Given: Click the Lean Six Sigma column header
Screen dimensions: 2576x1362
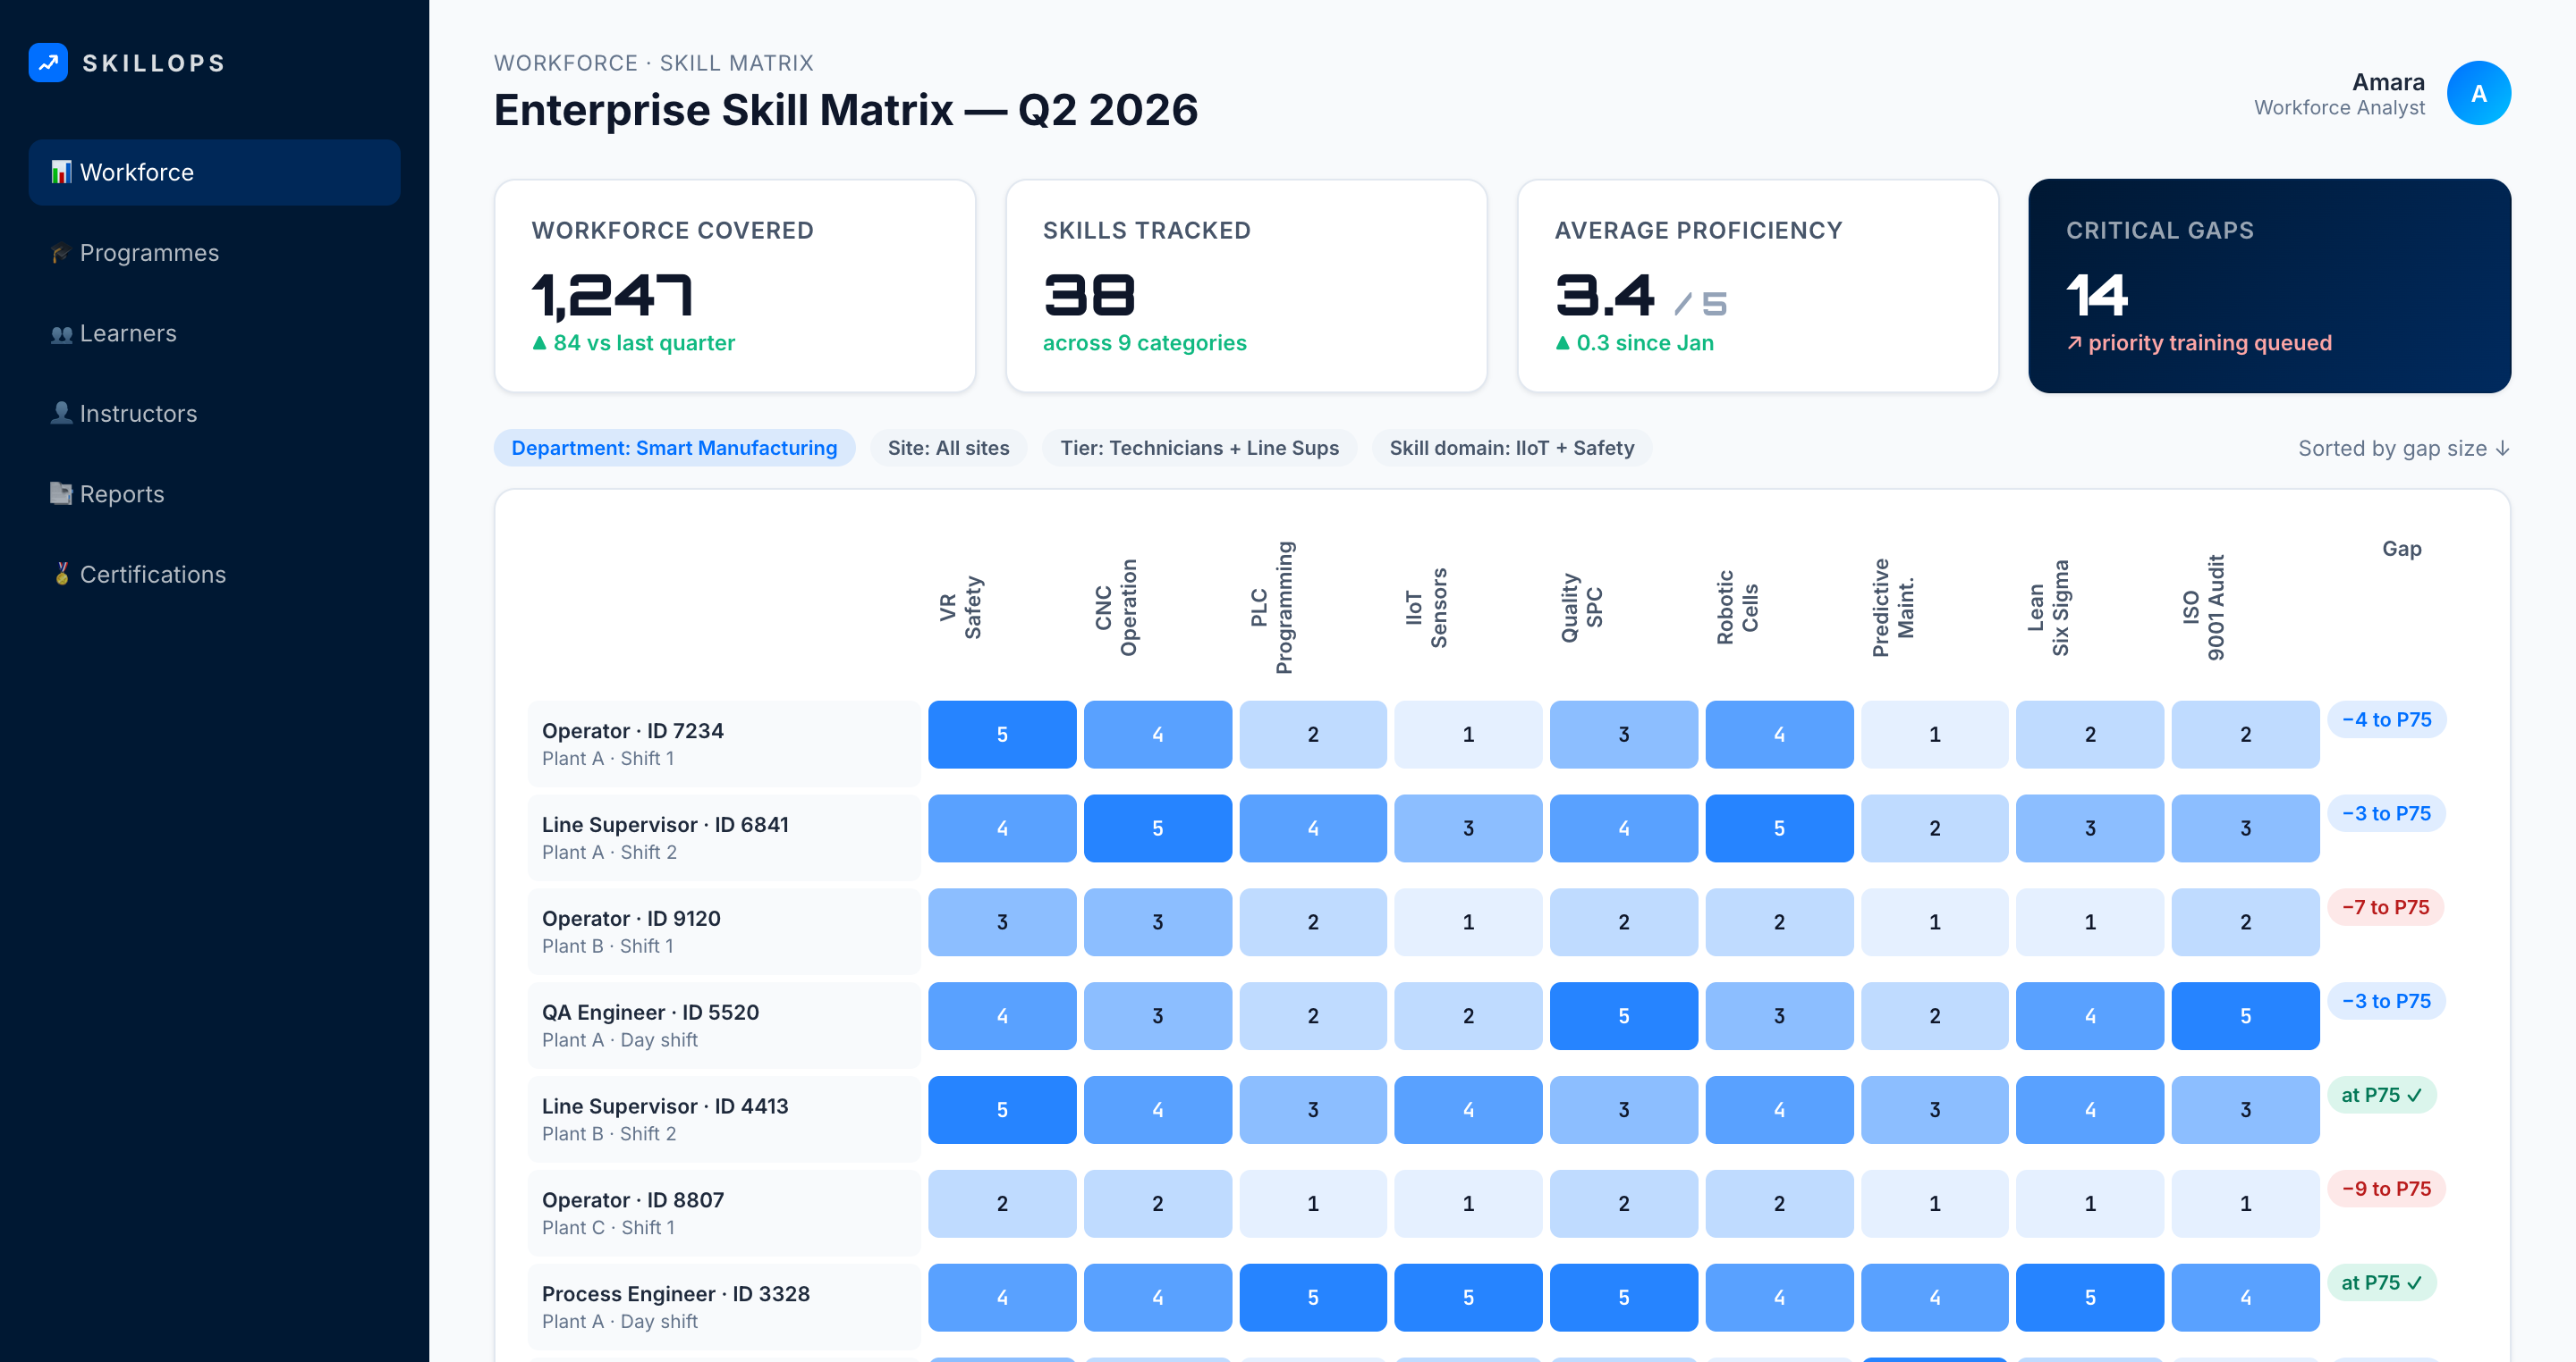Looking at the screenshot, I should (2048, 607).
